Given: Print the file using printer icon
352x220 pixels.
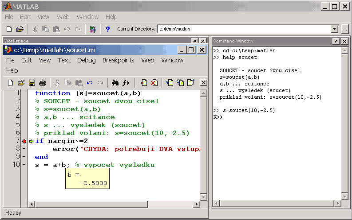Looking at the screenshot, I should click(x=43, y=83).
